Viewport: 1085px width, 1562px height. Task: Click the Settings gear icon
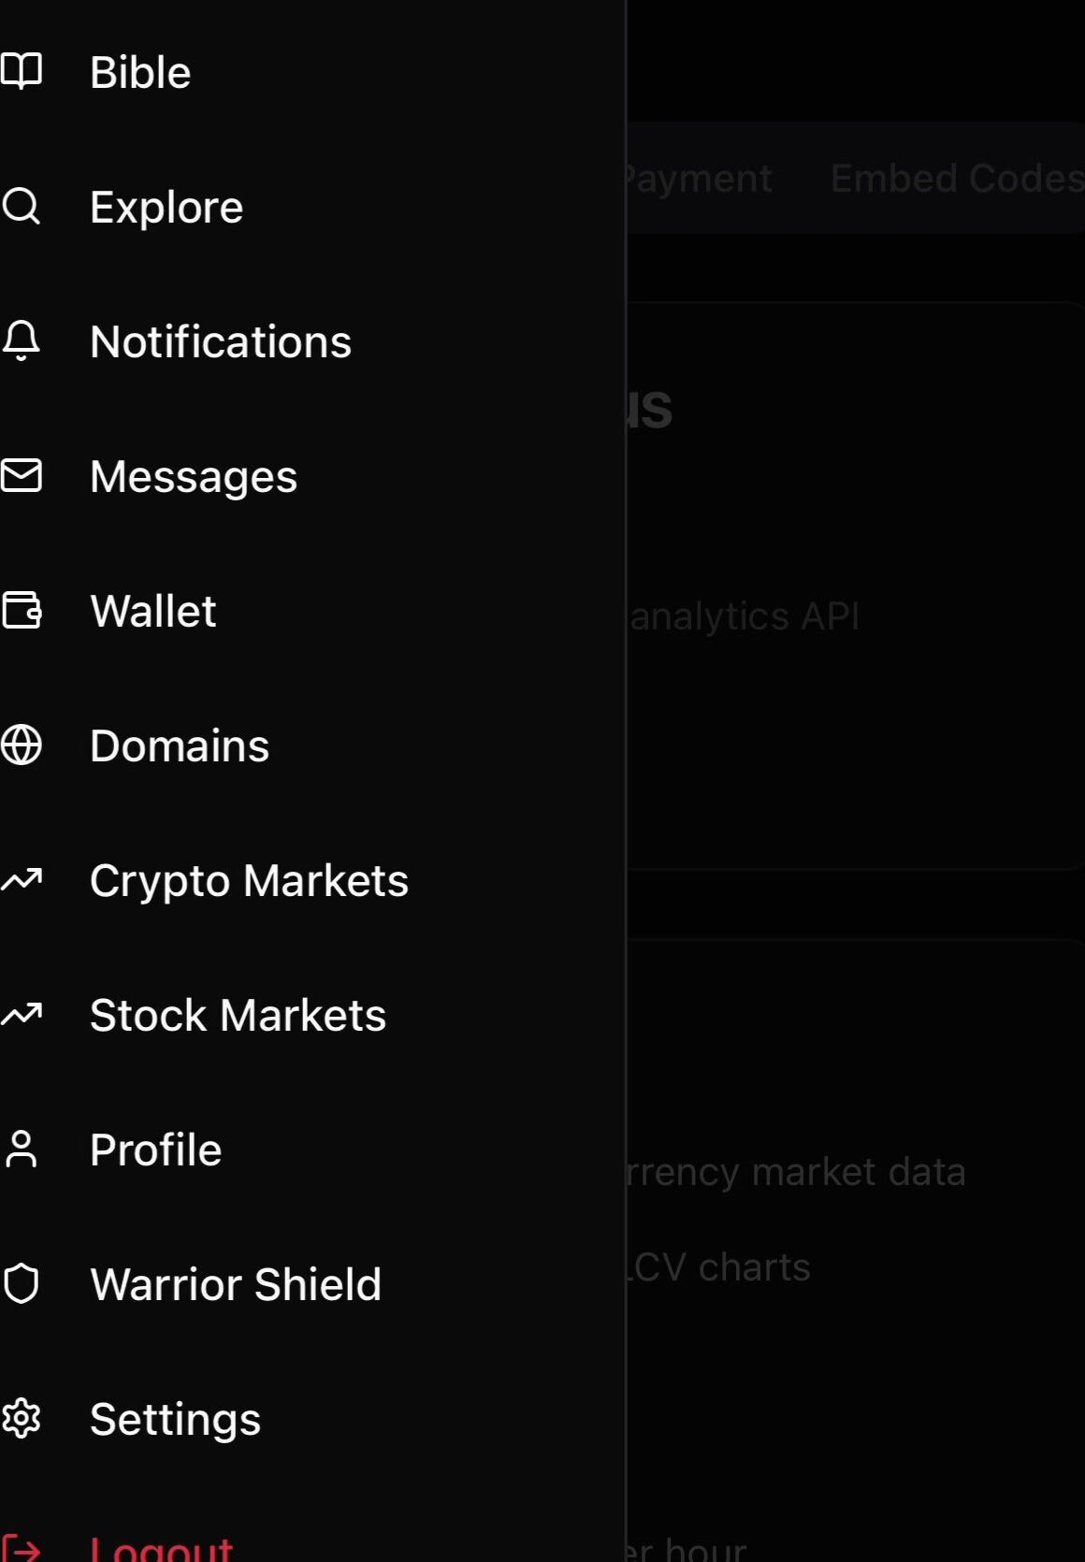tap(22, 1419)
